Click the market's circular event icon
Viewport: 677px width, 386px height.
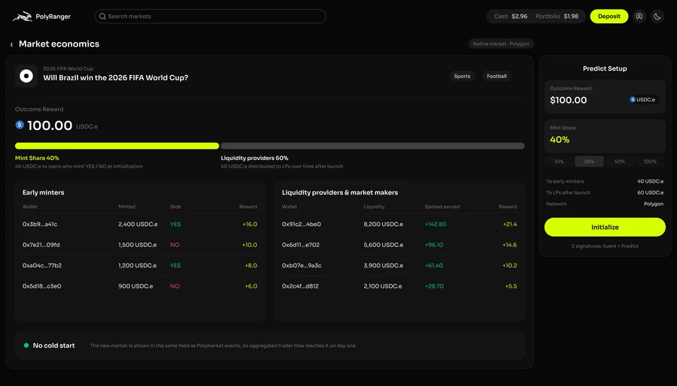(26, 77)
